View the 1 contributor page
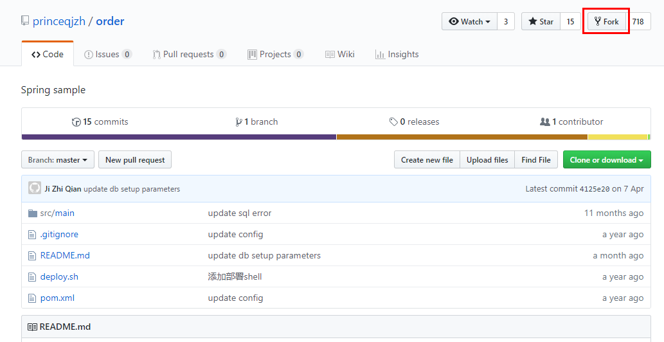 pos(571,122)
